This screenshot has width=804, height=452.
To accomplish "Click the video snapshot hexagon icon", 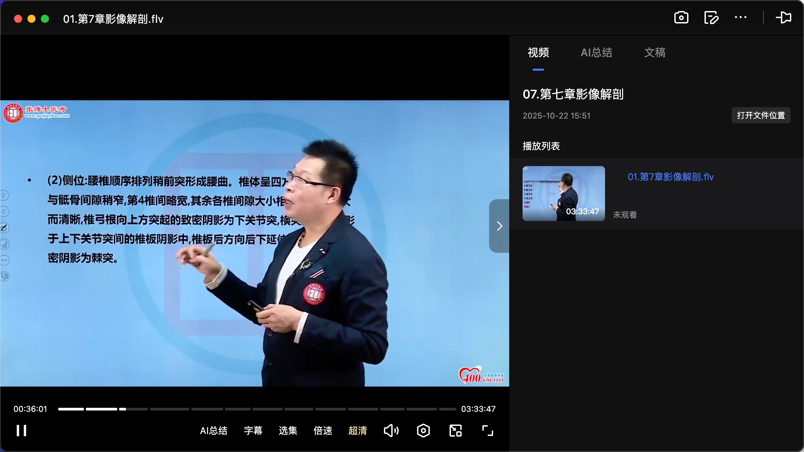I will pyautogui.click(x=423, y=431).
